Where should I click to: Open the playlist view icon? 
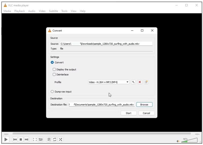[49, 140]
